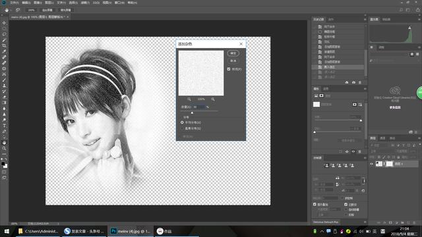Select 高斯分布 Gaussian distribution radio
This screenshot has width=422, height=237.
coord(182,128)
